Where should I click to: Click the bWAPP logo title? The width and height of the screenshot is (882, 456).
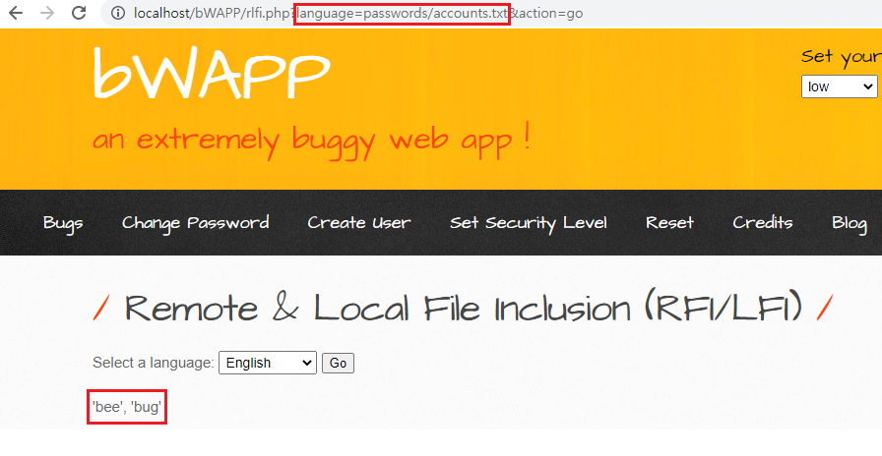[x=212, y=74]
